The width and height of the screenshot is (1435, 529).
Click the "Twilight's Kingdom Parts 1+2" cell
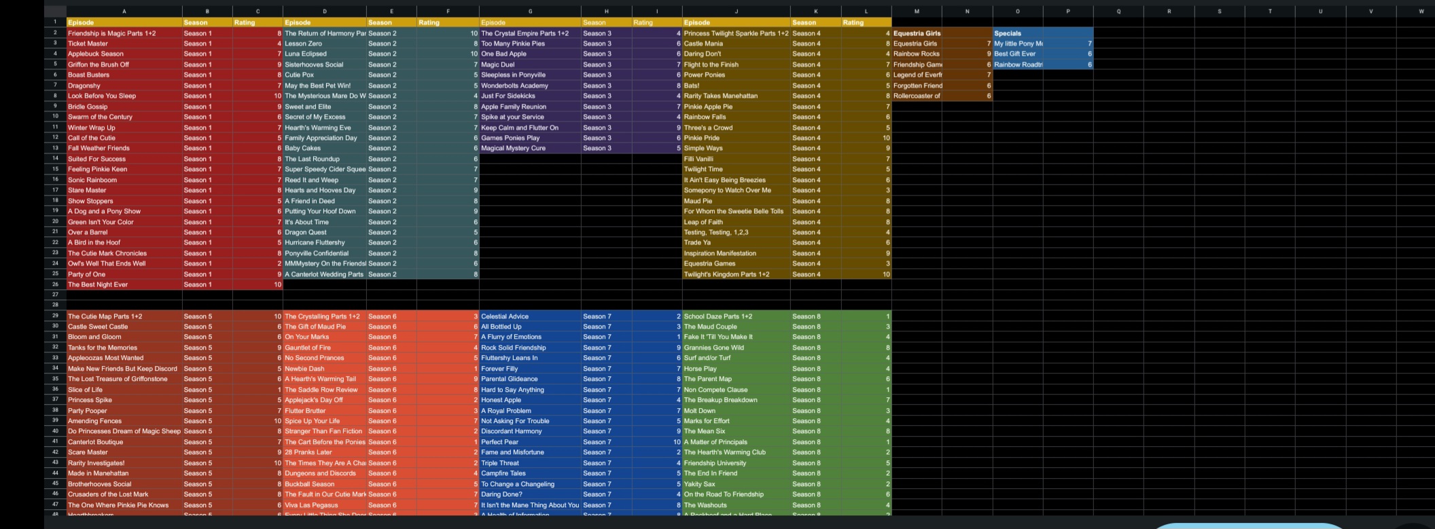click(737, 274)
